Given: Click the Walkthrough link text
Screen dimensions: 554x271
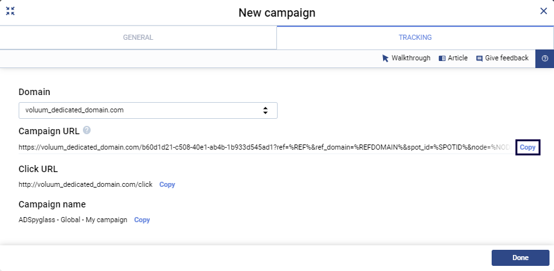Looking at the screenshot, I should tap(411, 58).
